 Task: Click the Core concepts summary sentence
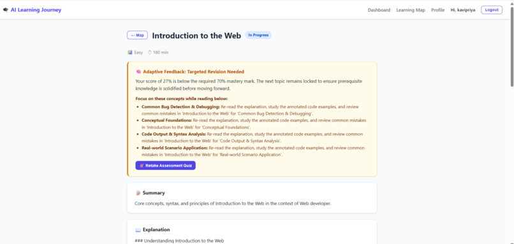pyautogui.click(x=233, y=203)
